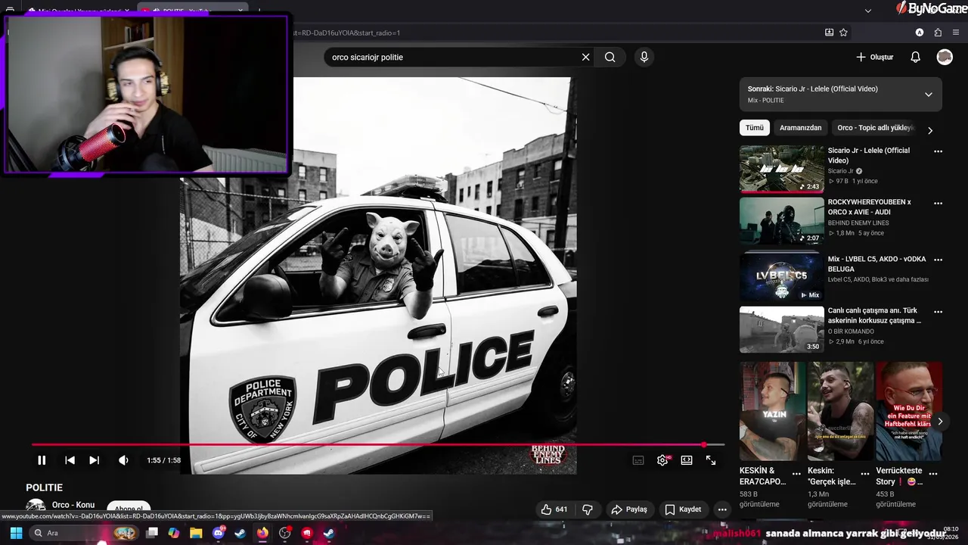The image size is (968, 545).
Task: Open the Windows Start menu
Action: (16, 533)
